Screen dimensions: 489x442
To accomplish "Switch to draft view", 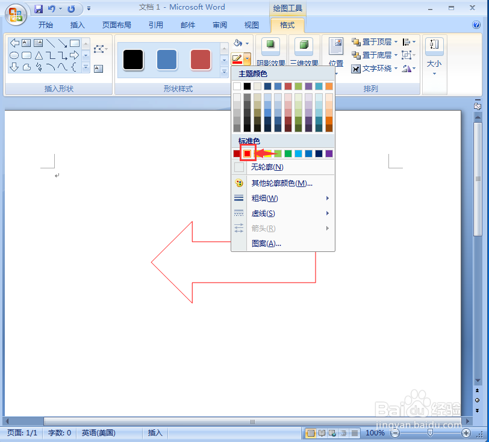I will (354, 433).
